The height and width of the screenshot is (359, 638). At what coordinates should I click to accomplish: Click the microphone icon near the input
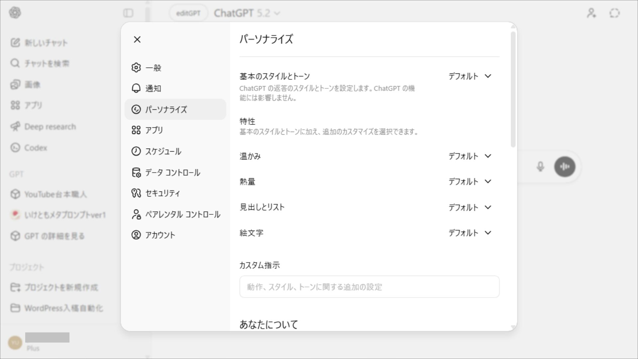pyautogui.click(x=541, y=167)
